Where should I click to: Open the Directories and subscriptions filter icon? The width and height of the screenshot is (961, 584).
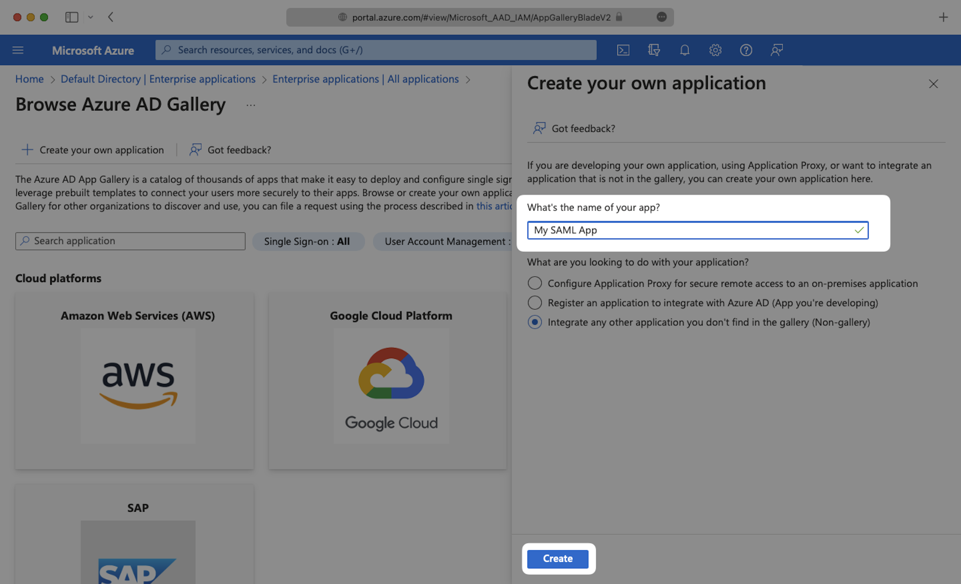click(x=654, y=50)
